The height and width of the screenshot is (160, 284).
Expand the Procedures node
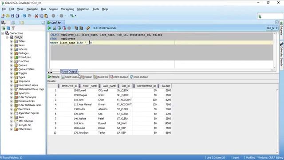12,57
